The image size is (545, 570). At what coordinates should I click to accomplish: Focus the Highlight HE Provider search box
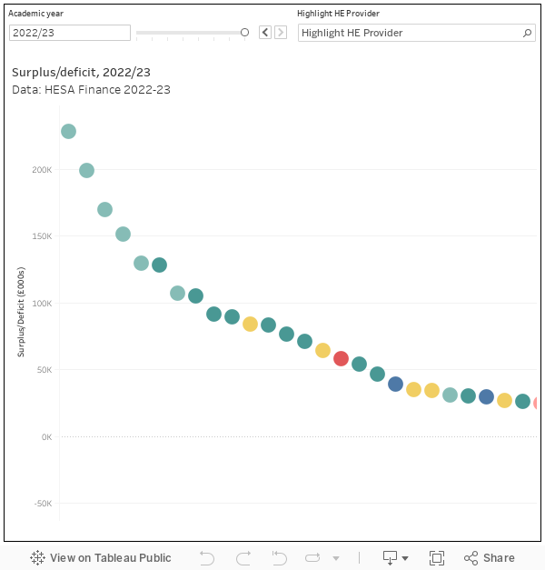pyautogui.click(x=409, y=33)
